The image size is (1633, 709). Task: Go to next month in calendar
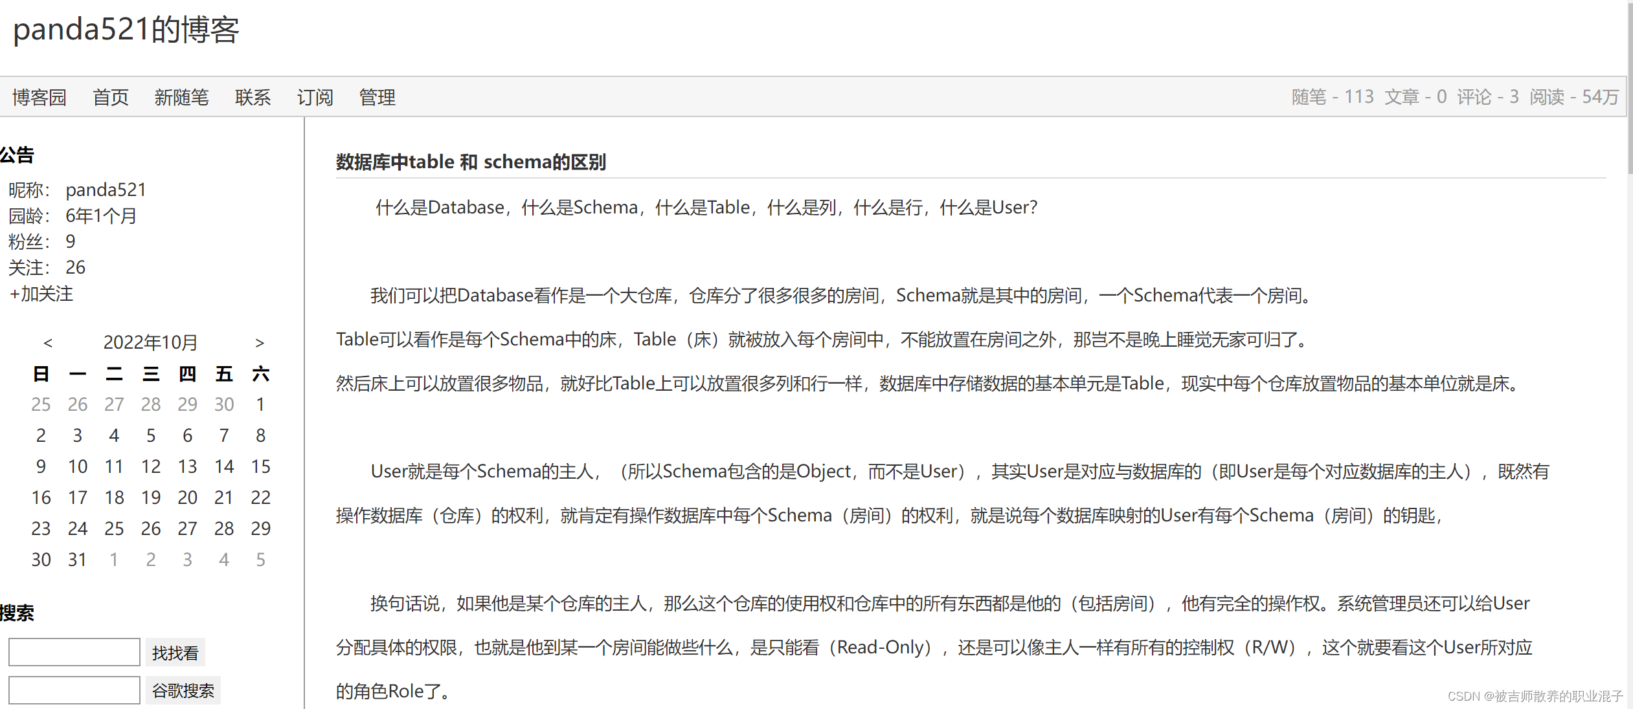coord(259,343)
